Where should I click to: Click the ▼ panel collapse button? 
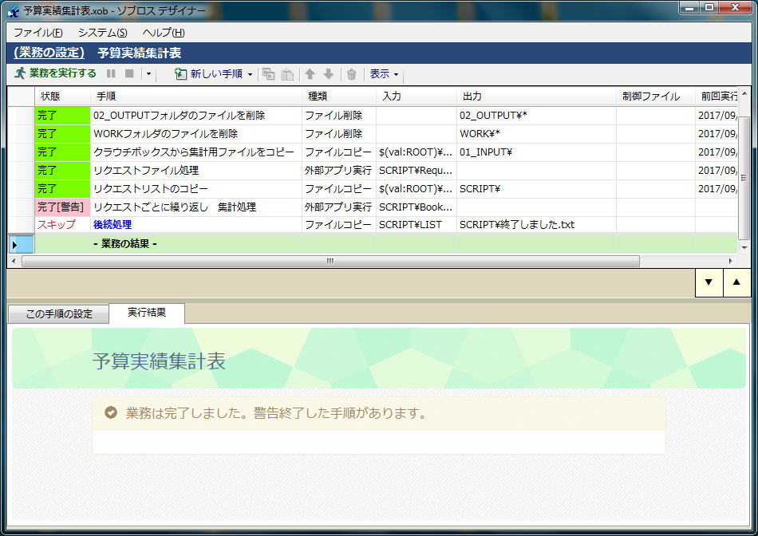point(709,282)
